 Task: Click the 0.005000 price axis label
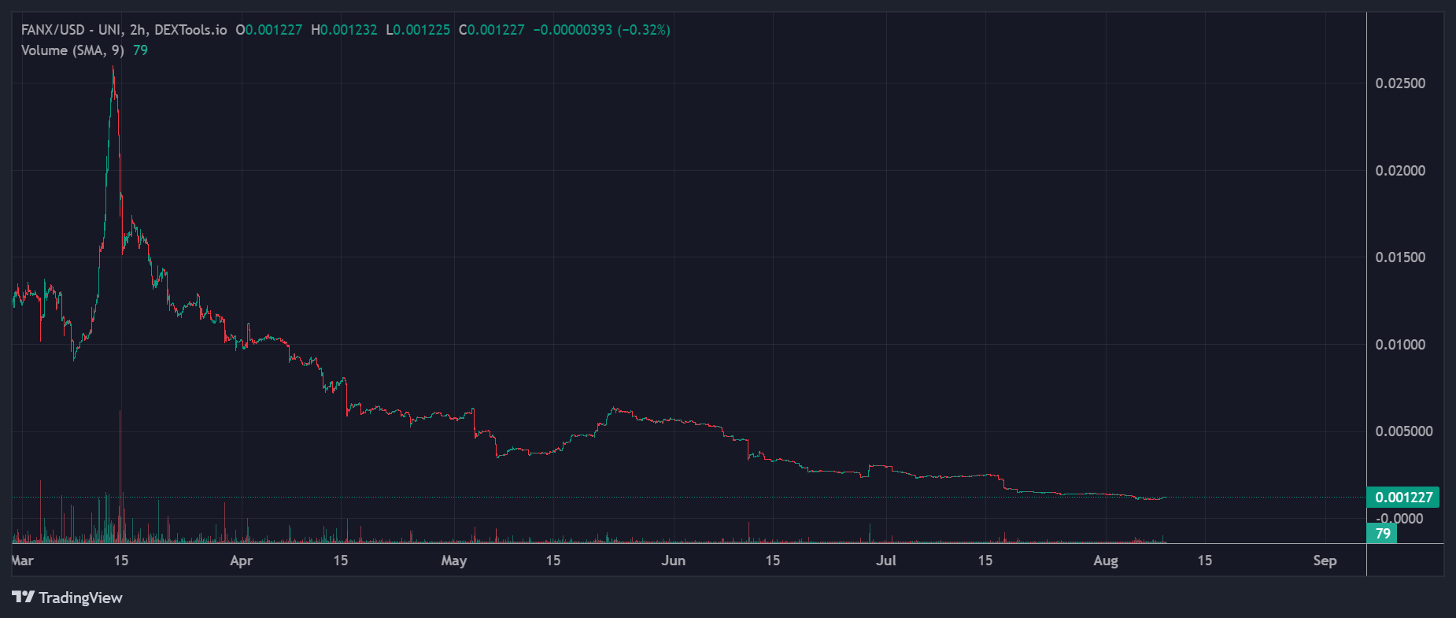pyautogui.click(x=1404, y=431)
